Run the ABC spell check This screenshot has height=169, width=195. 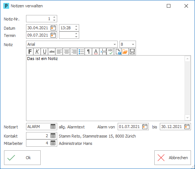pos(110,52)
